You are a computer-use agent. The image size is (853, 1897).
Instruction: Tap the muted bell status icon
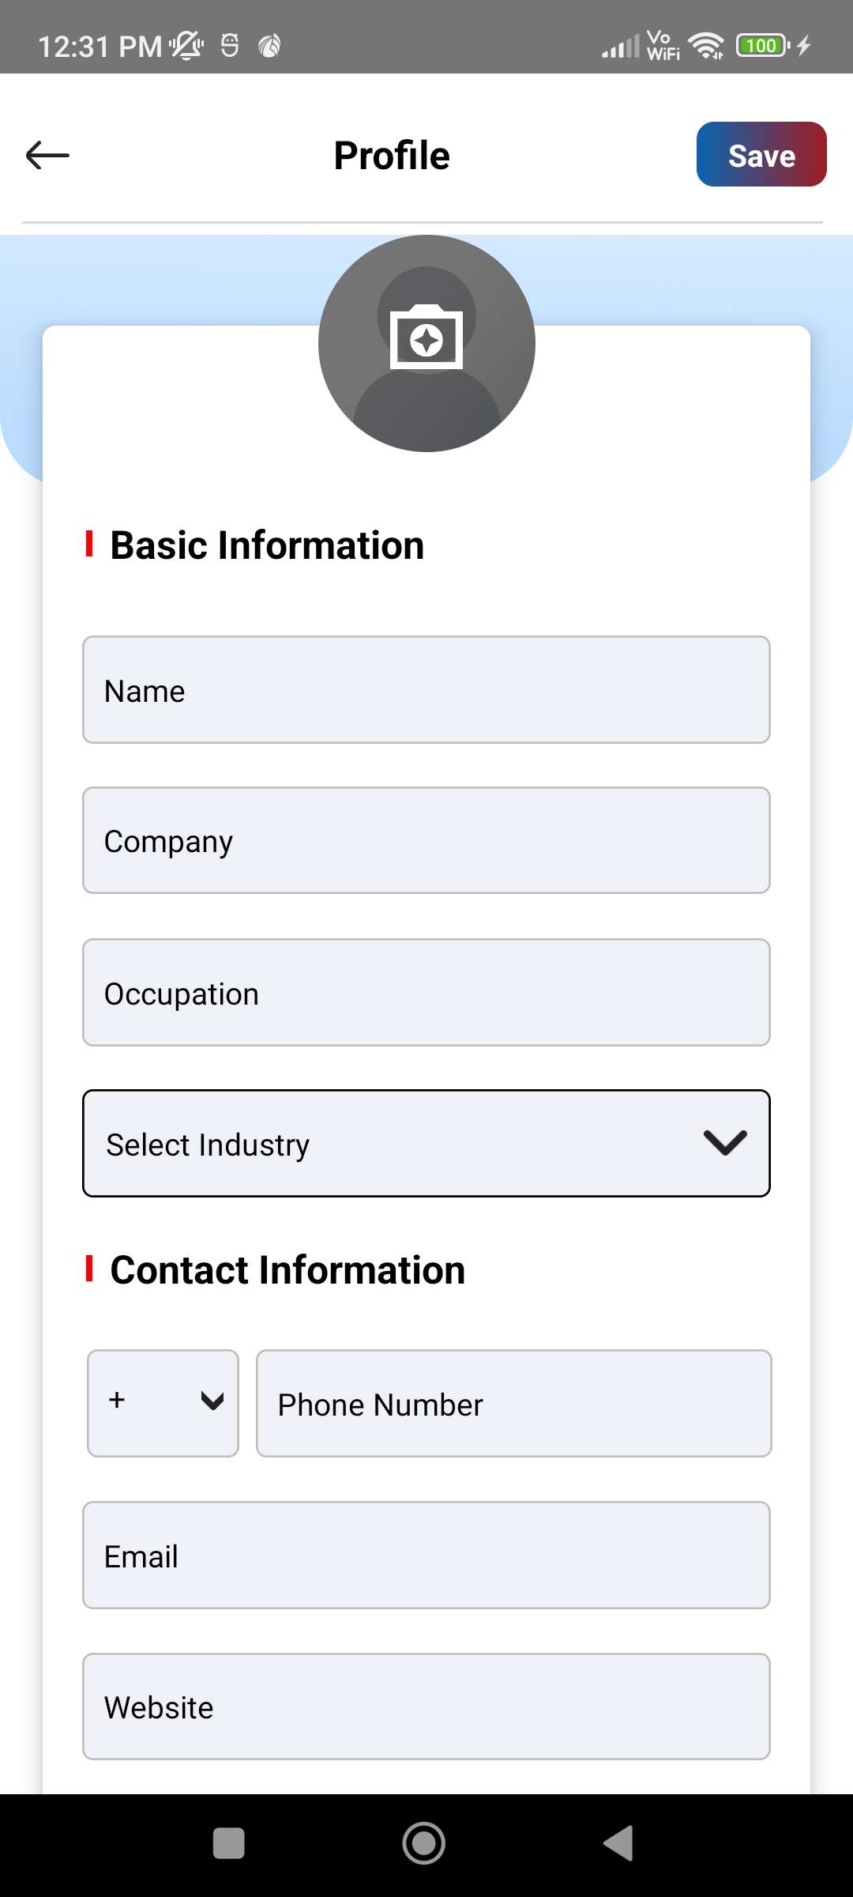coord(187,46)
